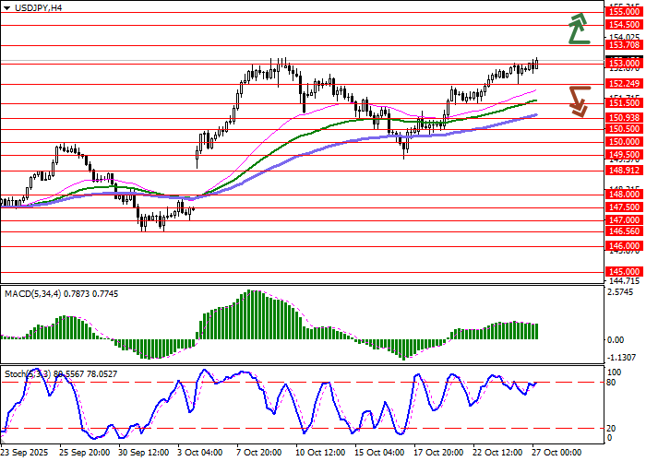
Task: Click the USDJPY,H4 chart title
Action: pos(32,7)
